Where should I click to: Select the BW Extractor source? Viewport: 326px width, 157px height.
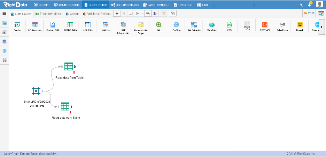[x=194, y=26]
